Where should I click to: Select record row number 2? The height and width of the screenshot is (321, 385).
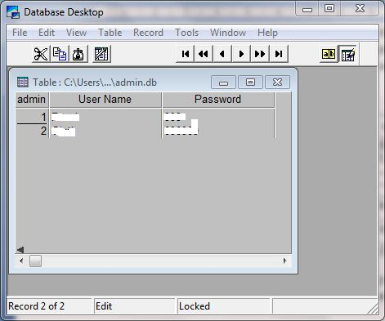(32, 131)
